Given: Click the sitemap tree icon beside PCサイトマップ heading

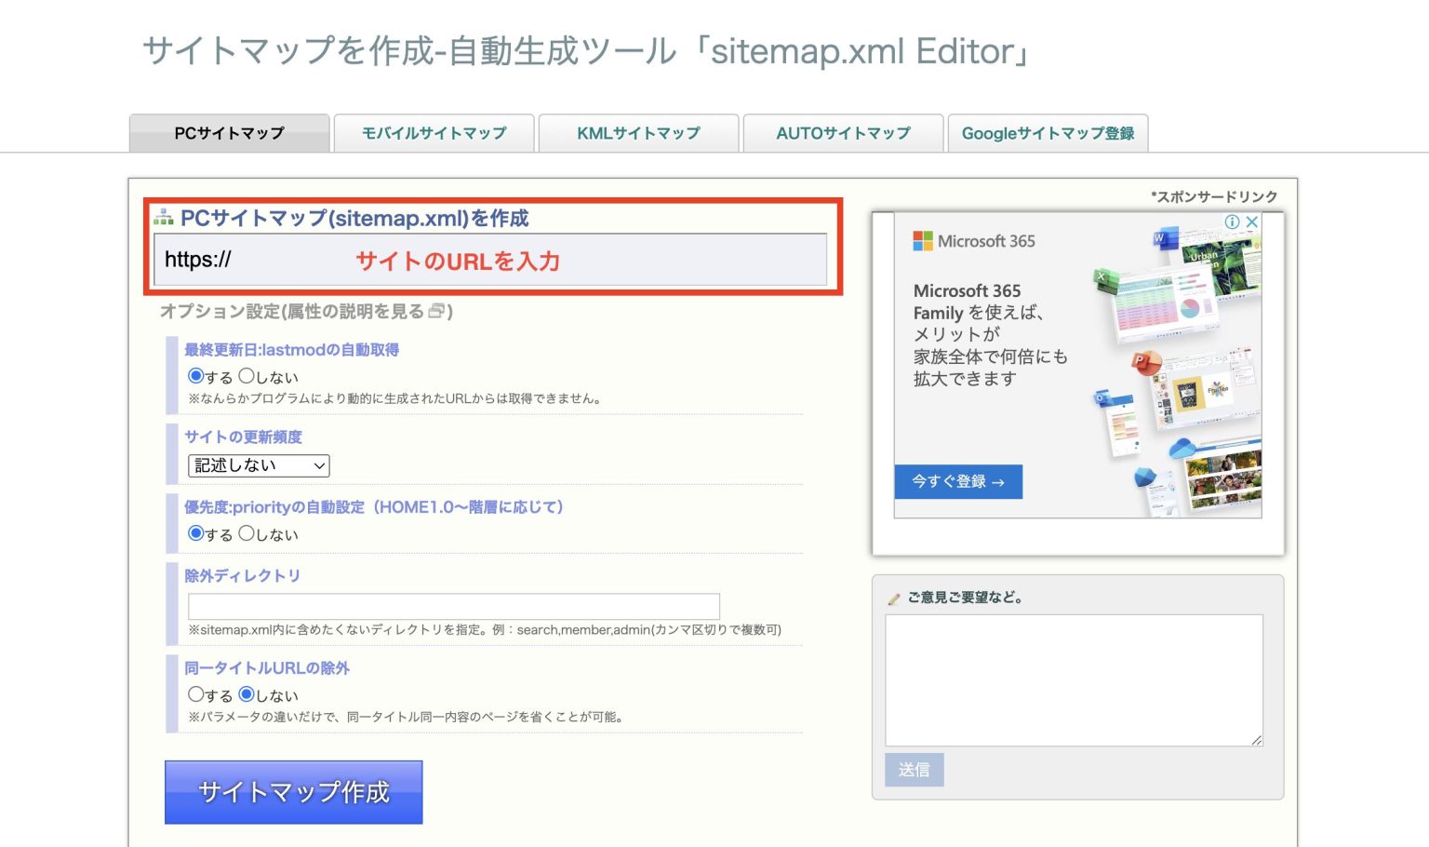Looking at the screenshot, I should coord(166,218).
